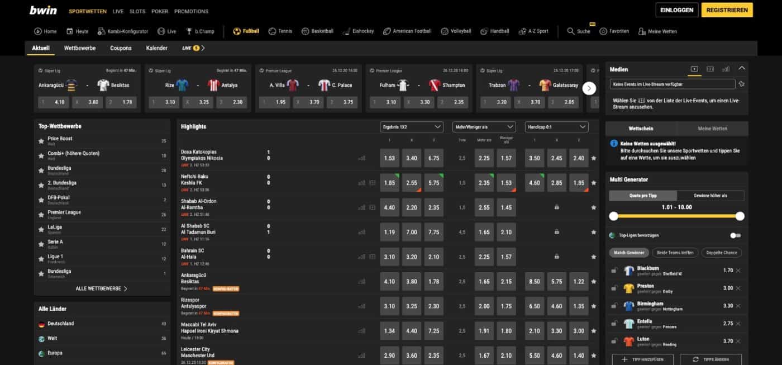Switch to Kalender tab
Image resolution: width=782 pixels, height=365 pixels.
tap(157, 48)
